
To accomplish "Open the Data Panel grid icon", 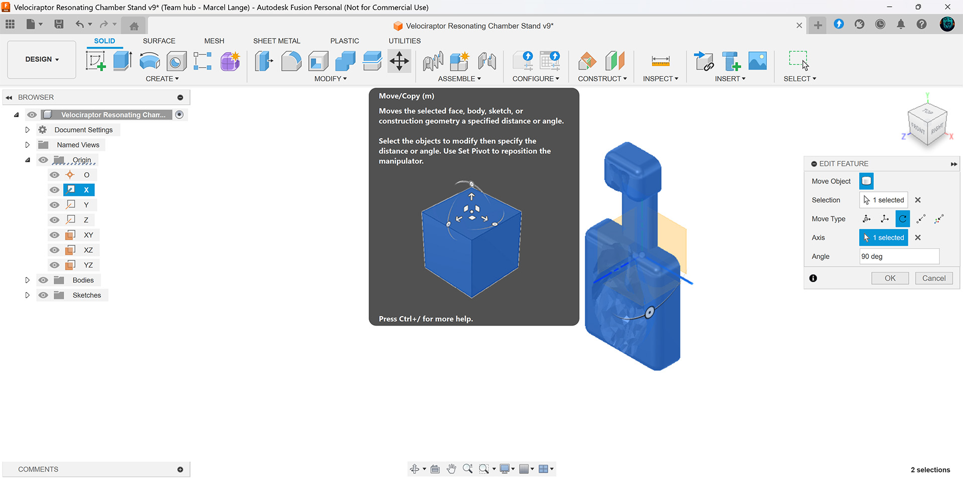I will click(10, 24).
